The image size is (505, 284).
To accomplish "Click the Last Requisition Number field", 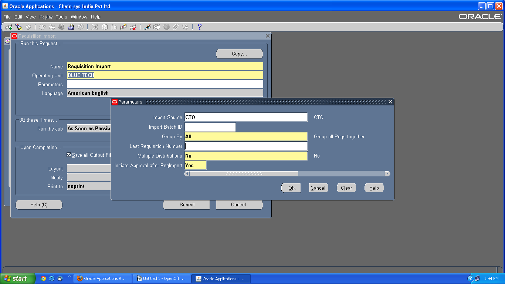I will (x=246, y=146).
